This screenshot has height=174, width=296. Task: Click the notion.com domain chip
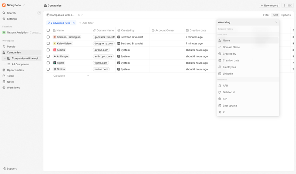point(101,69)
